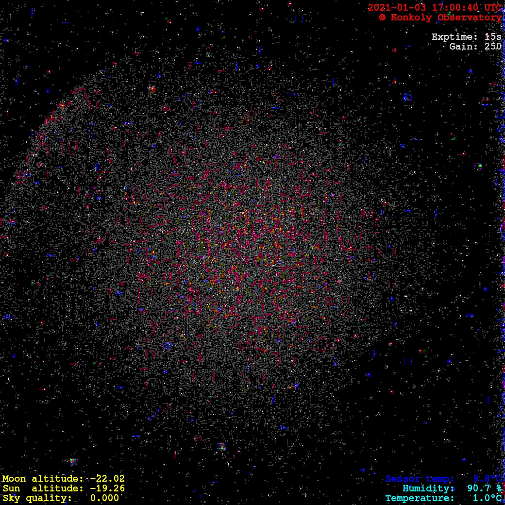Click the UTC text after the time
The width and height of the screenshot is (505, 505).
point(492,8)
